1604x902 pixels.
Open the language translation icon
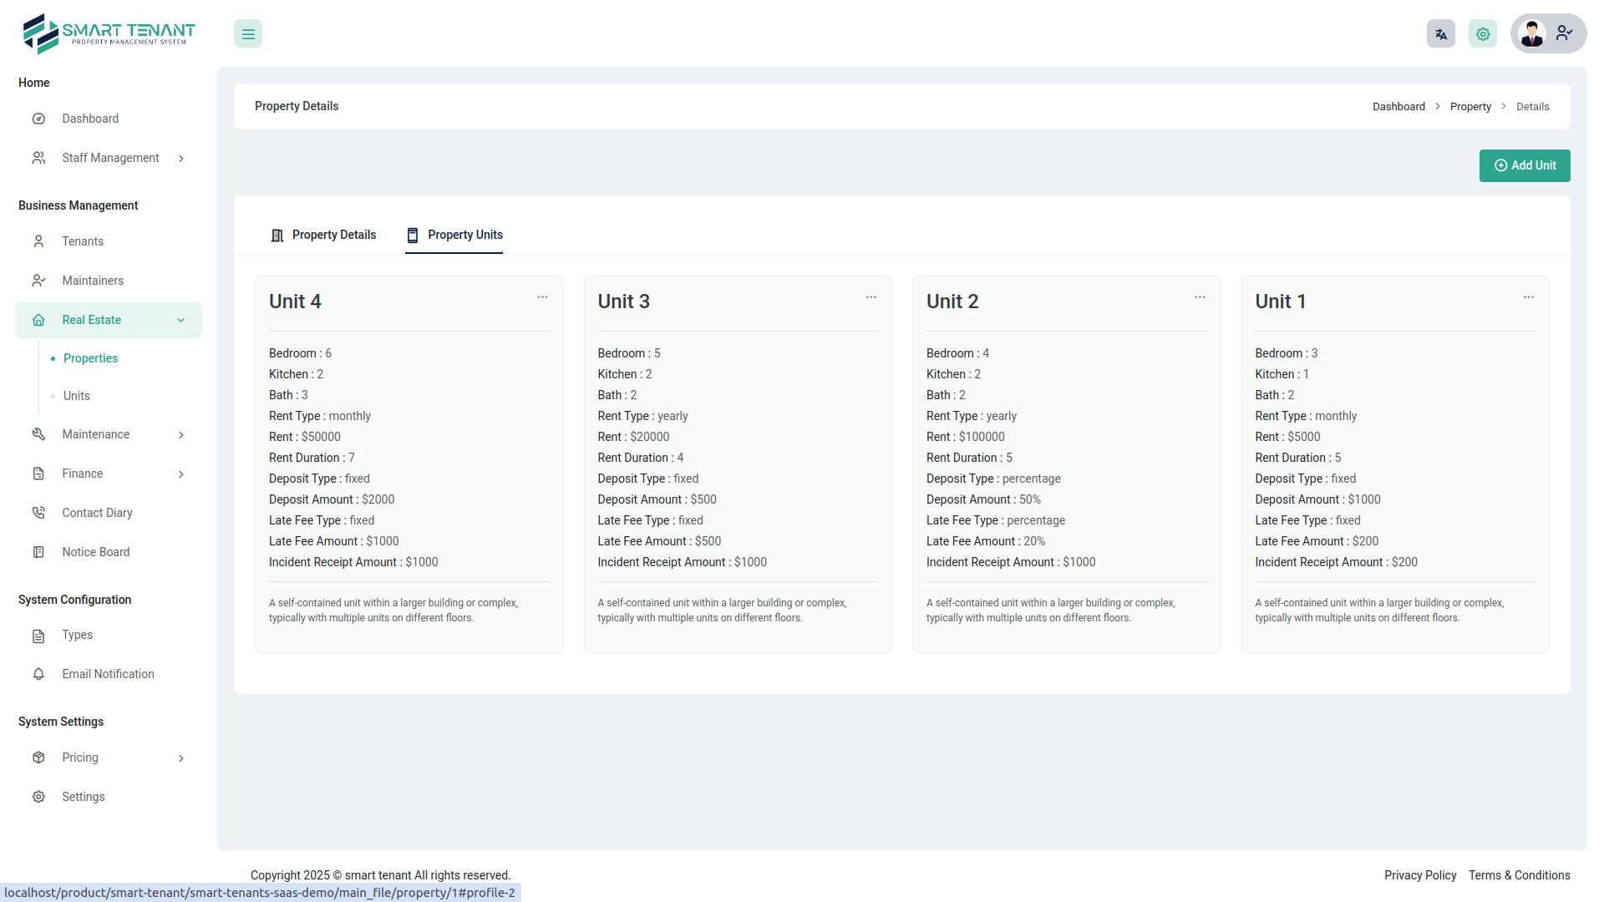1440,34
